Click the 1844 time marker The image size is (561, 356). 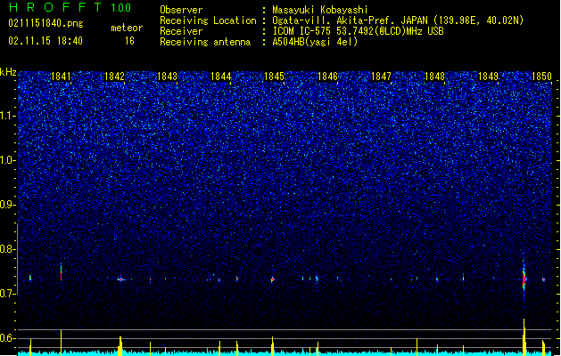tap(221, 77)
